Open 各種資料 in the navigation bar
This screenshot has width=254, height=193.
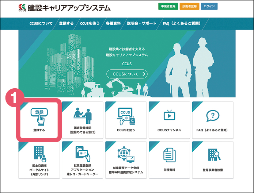[113, 23]
